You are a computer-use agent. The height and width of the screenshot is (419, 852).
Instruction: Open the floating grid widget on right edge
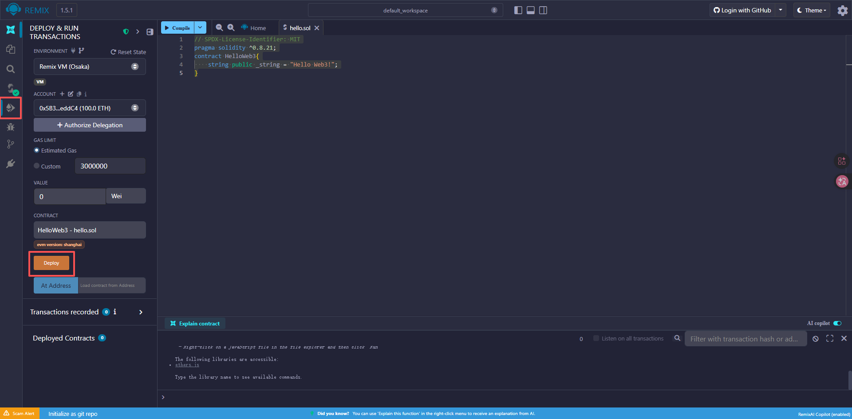pyautogui.click(x=842, y=161)
